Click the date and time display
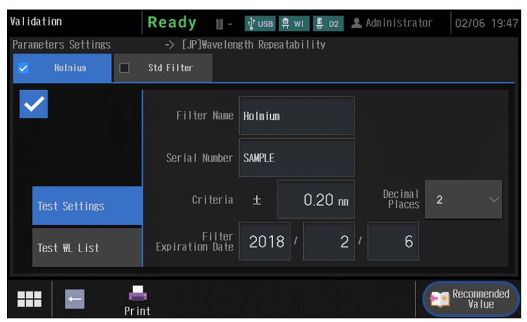Viewport: 527px width, 322px height. pos(487,23)
